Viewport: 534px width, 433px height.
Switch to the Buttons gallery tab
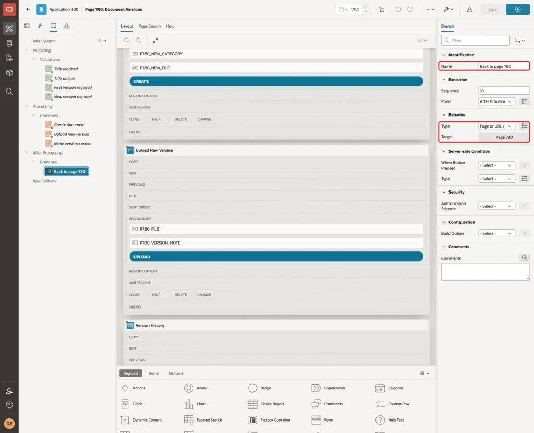pyautogui.click(x=176, y=373)
